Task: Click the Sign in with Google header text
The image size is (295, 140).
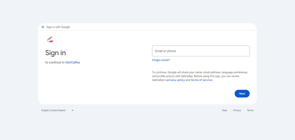Action: coord(58,27)
